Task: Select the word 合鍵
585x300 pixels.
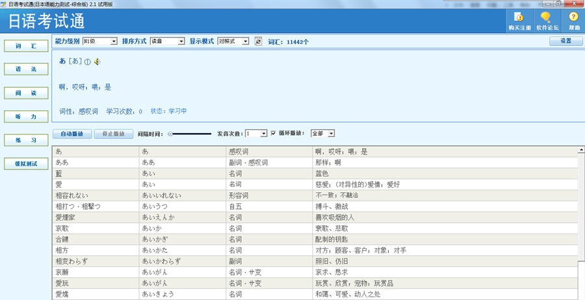Action: coord(62,240)
